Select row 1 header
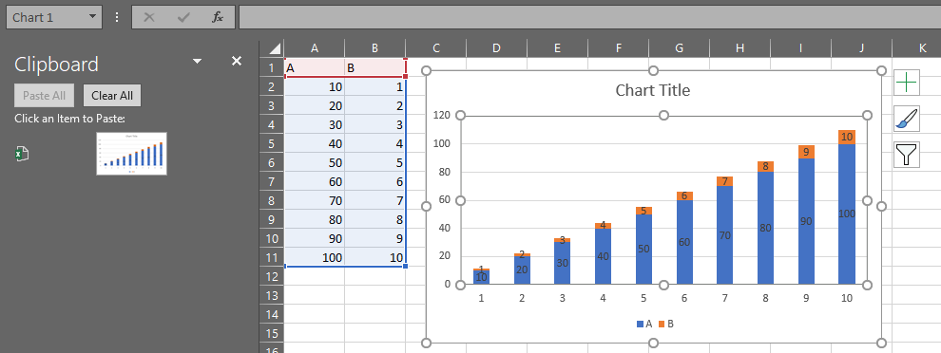The width and height of the screenshot is (941, 353). click(x=271, y=67)
